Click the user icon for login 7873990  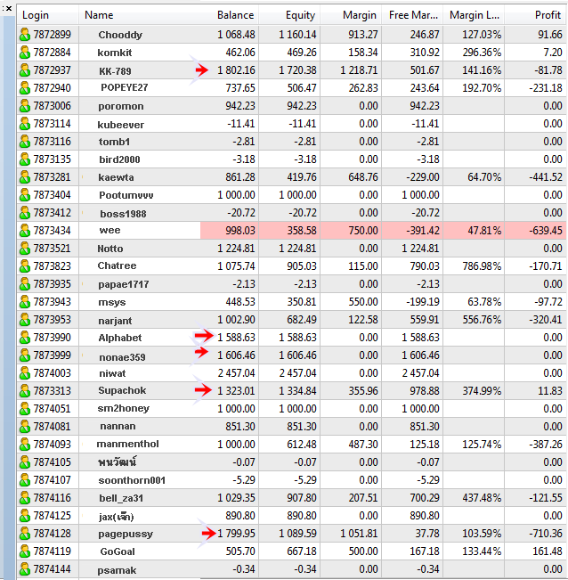point(25,338)
